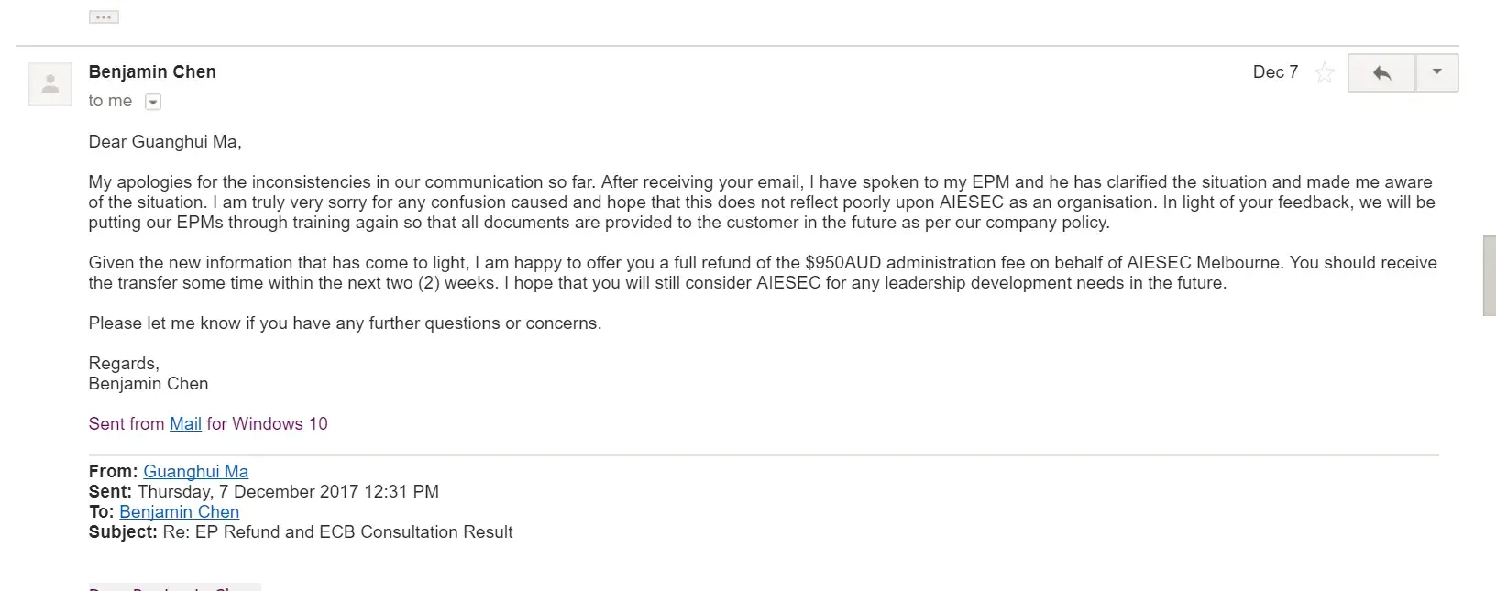1496x591 pixels.
Task: Open the More options arrow beside Reply
Action: 1436,72
